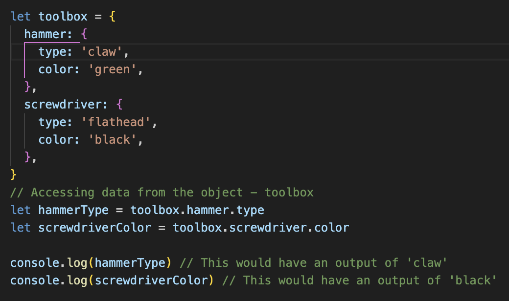Click 'console.log(hammerType)' call
509x301 pixels.
coord(91,263)
